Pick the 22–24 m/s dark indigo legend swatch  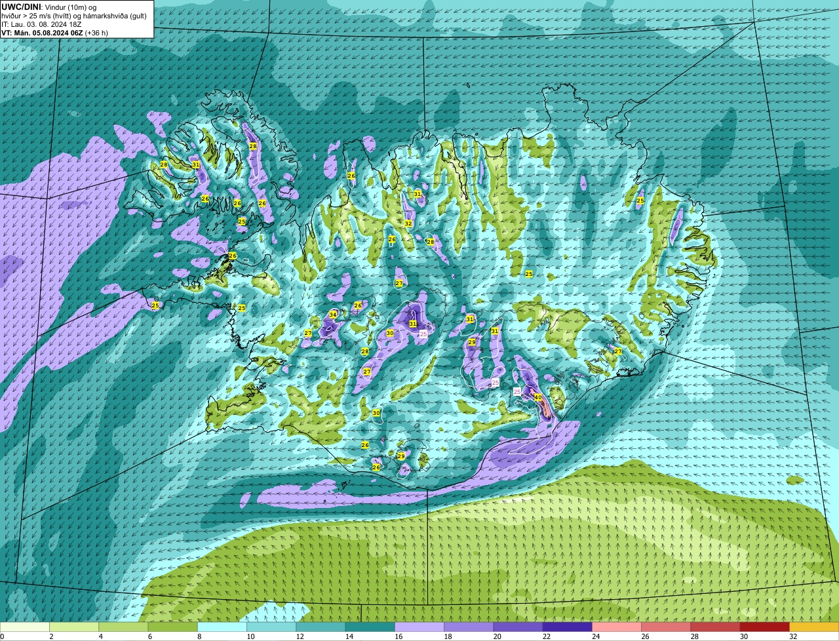point(568,627)
